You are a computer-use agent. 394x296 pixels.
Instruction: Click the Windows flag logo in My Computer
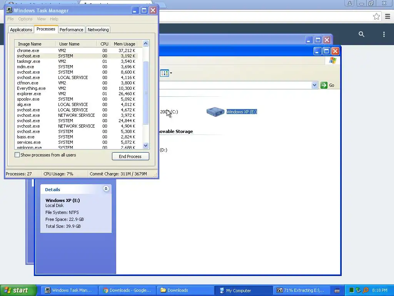coord(333,61)
